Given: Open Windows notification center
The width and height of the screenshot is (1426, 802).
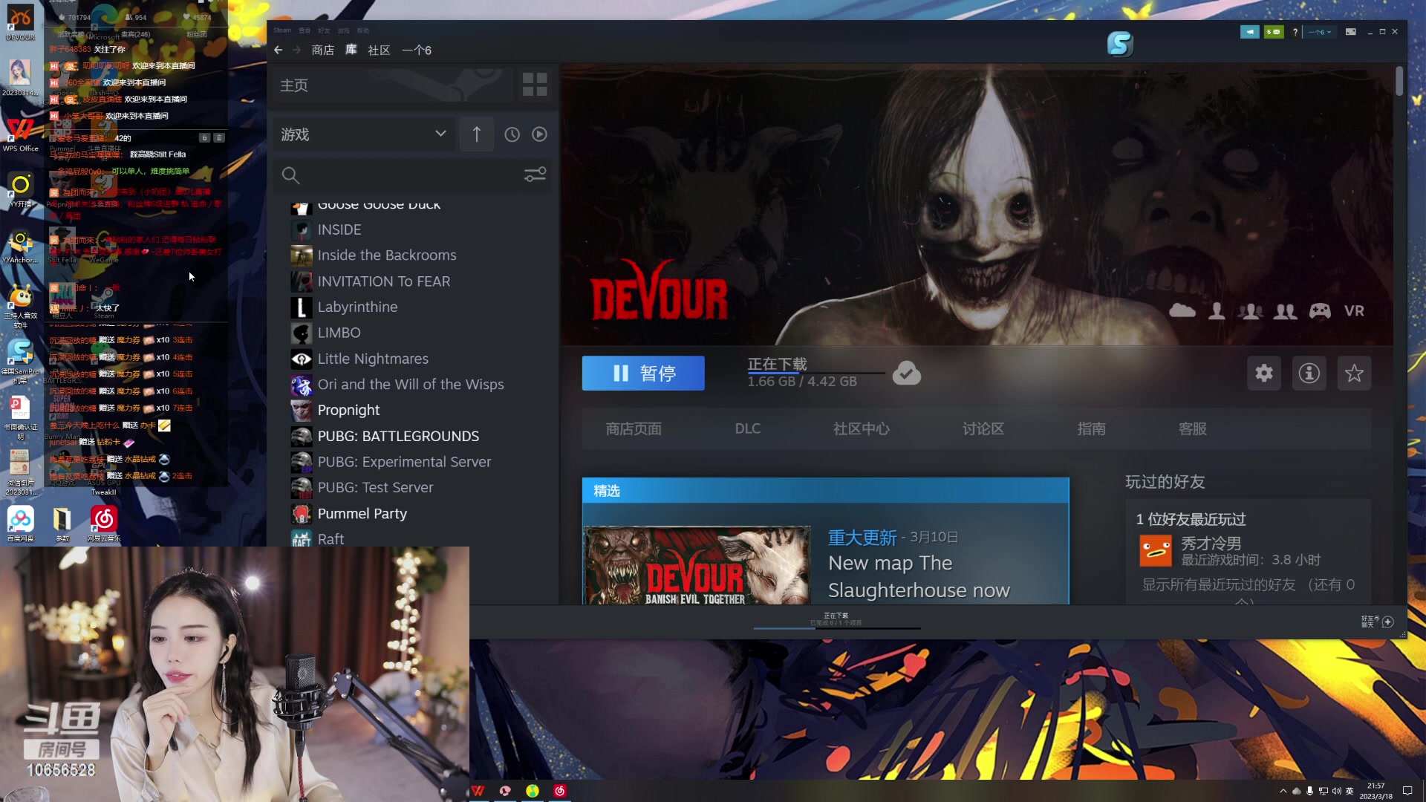Looking at the screenshot, I should pyautogui.click(x=1407, y=791).
